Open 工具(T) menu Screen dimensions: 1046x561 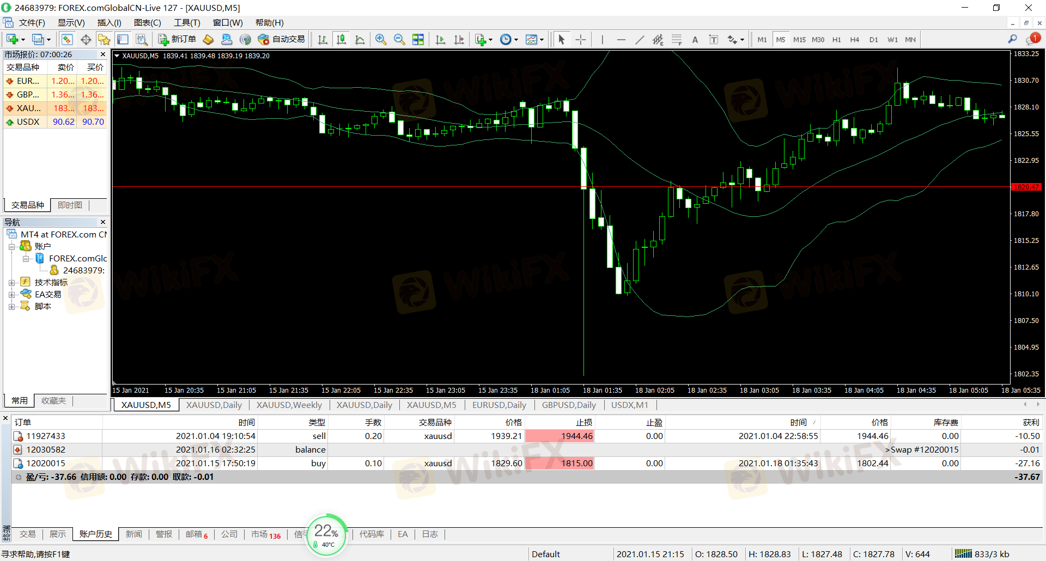pyautogui.click(x=187, y=22)
